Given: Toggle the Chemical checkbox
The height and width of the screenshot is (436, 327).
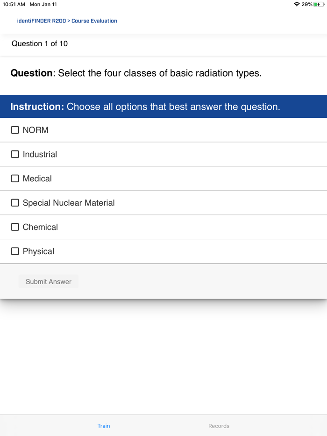Looking at the screenshot, I should click(15, 227).
